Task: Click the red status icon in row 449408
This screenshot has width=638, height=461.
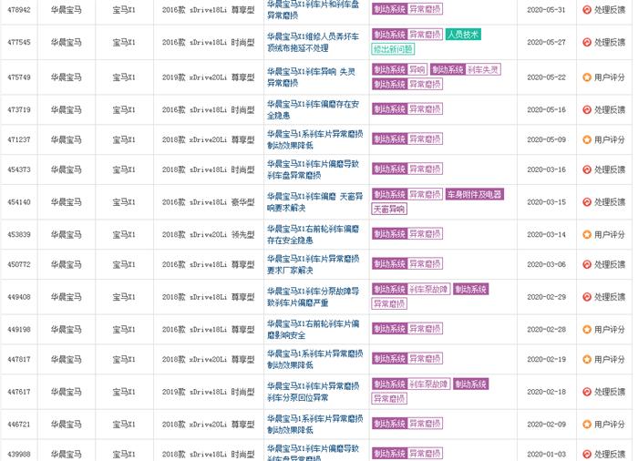Action: (587, 297)
